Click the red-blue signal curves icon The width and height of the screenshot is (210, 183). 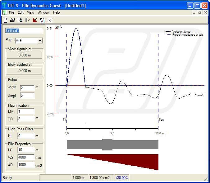43,20
